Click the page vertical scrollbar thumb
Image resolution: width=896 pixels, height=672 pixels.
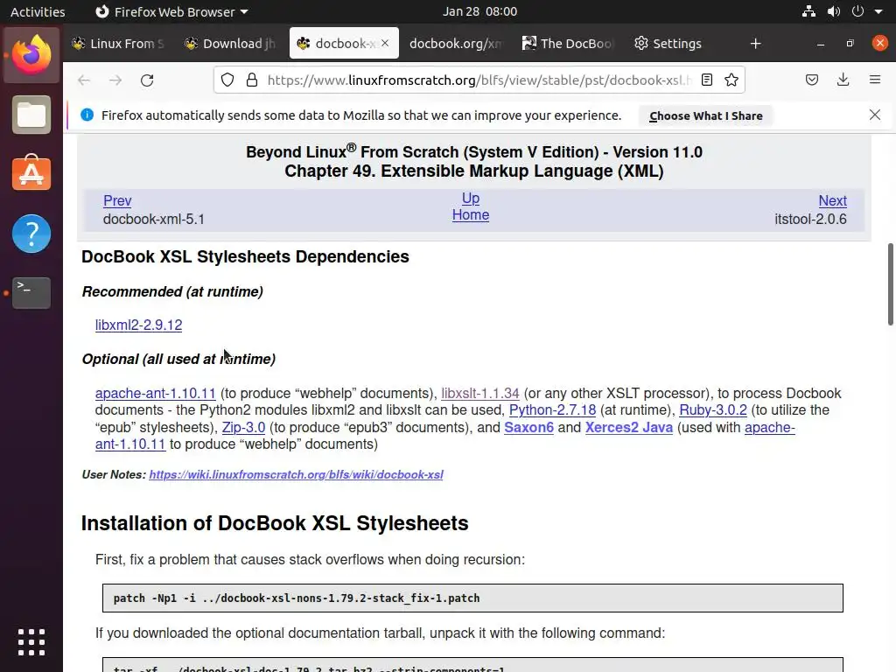click(890, 284)
